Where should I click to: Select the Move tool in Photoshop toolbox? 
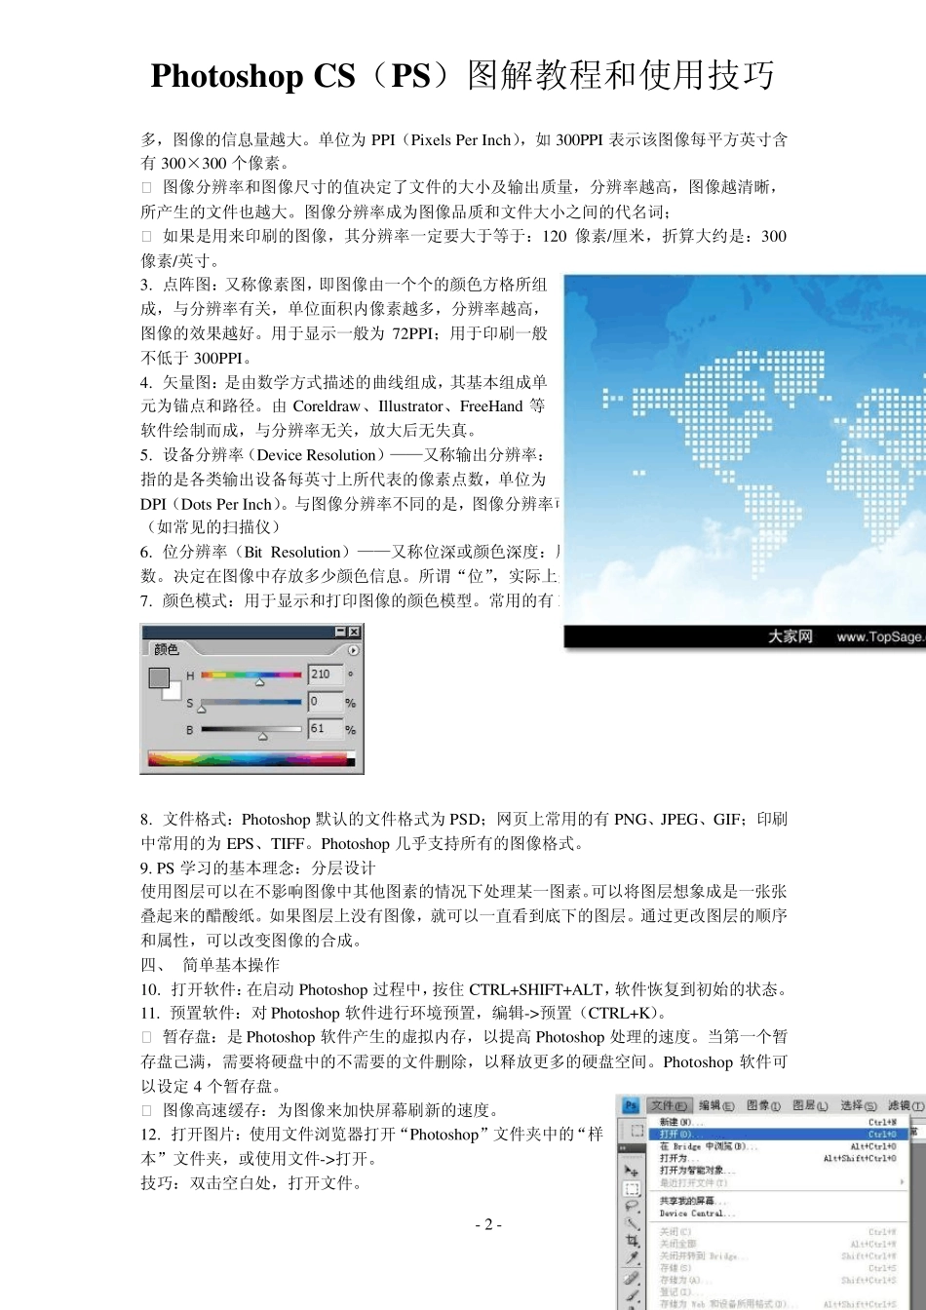[632, 1170]
